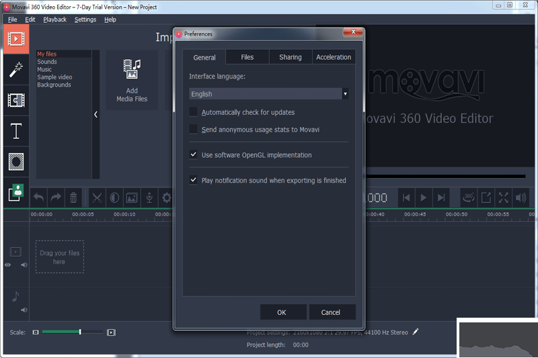Play the preview video
This screenshot has width=538, height=358.
pyautogui.click(x=424, y=197)
